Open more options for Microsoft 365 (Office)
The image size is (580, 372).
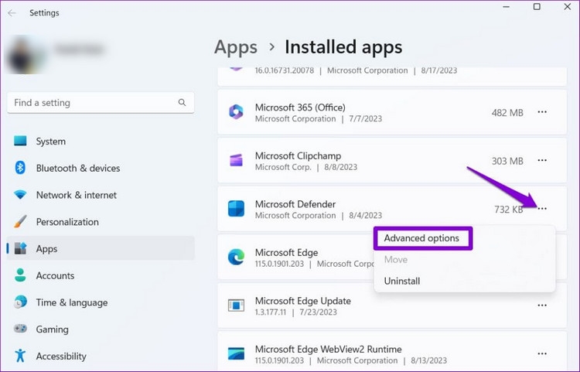(542, 112)
